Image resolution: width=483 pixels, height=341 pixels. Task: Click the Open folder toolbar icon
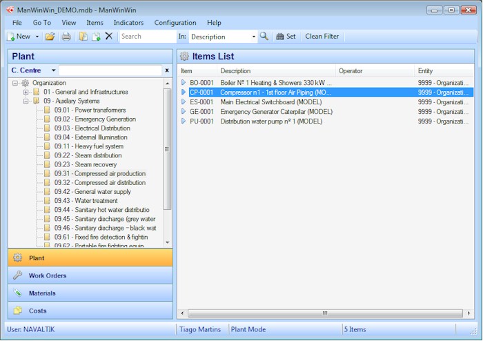point(50,37)
